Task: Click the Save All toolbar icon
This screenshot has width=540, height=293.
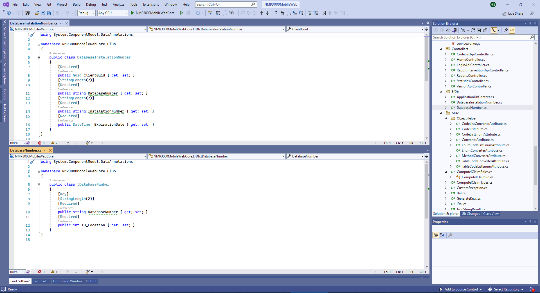Action: tap(49, 13)
